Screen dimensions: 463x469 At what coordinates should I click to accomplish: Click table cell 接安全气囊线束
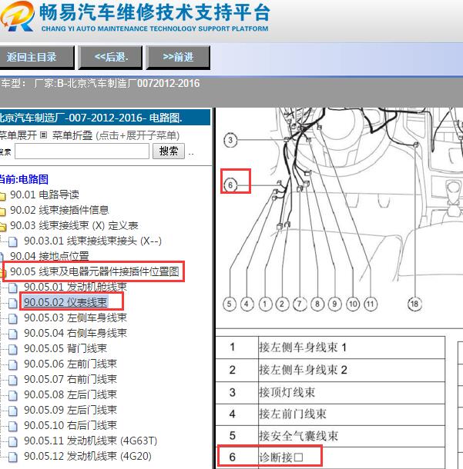(351, 436)
